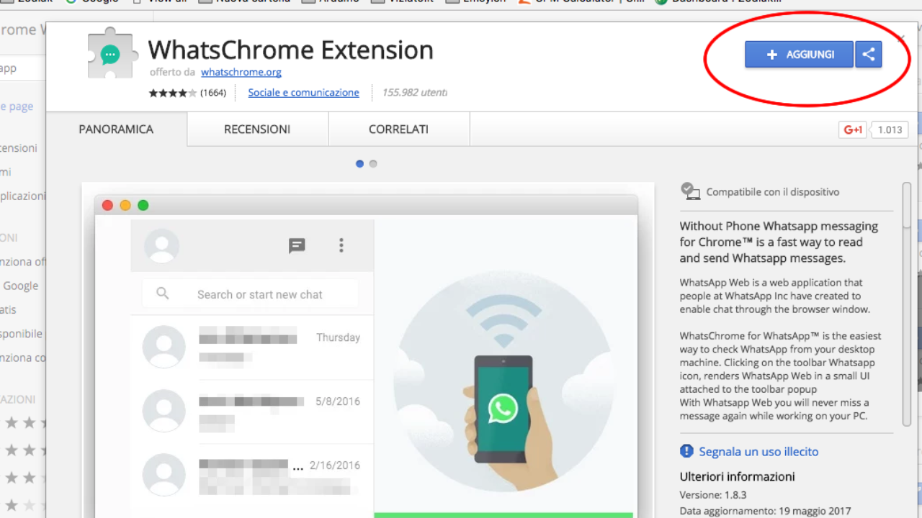
Task: Select the second carousel dot
Action: click(x=373, y=164)
